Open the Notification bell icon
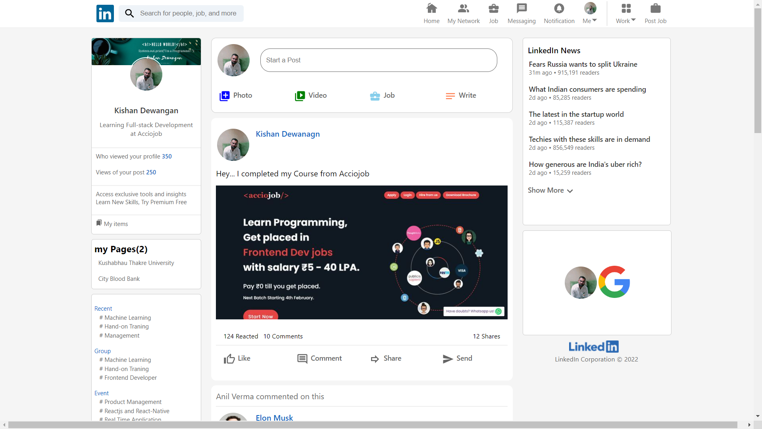 (559, 8)
